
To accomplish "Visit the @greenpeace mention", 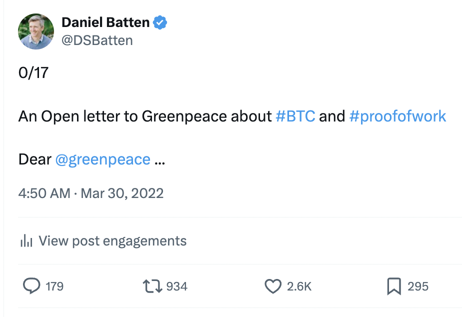I will [103, 159].
